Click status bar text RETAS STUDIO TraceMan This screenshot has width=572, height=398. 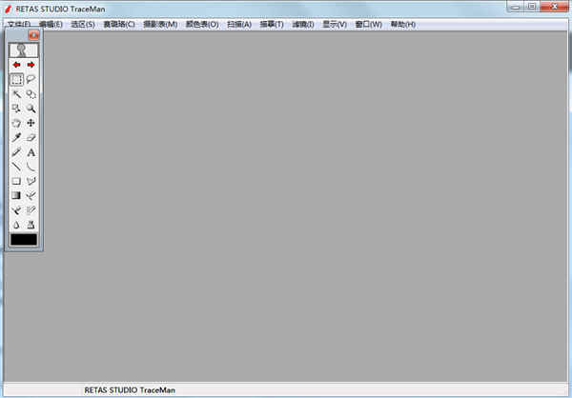[x=130, y=390]
